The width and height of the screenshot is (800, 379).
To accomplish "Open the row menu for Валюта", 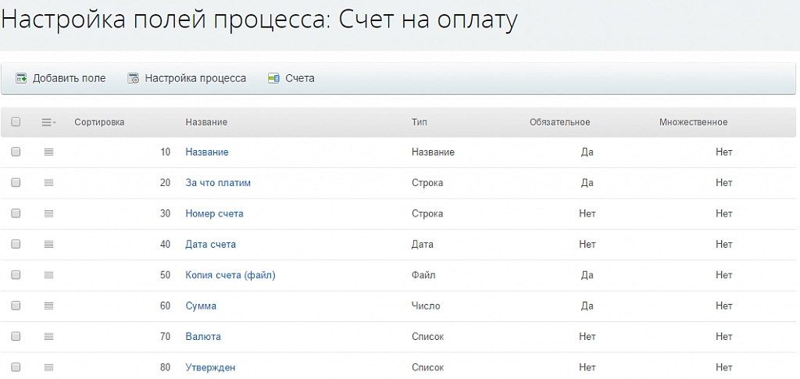I will tap(49, 336).
